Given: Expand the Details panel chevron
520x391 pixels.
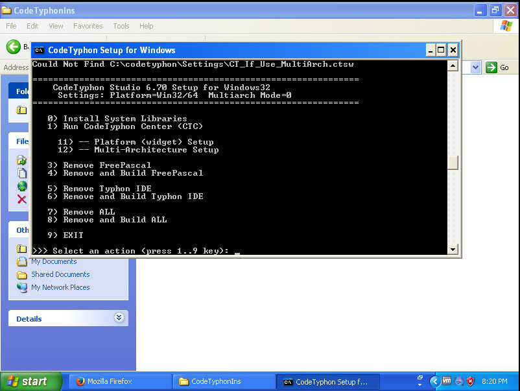Looking at the screenshot, I should coord(119,318).
